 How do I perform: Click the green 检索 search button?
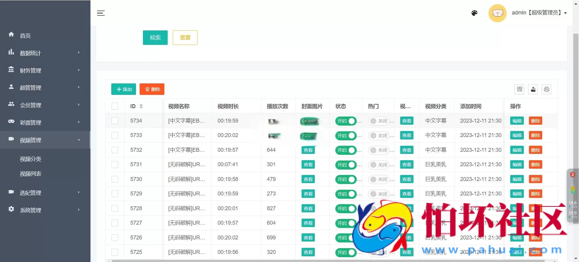point(155,38)
